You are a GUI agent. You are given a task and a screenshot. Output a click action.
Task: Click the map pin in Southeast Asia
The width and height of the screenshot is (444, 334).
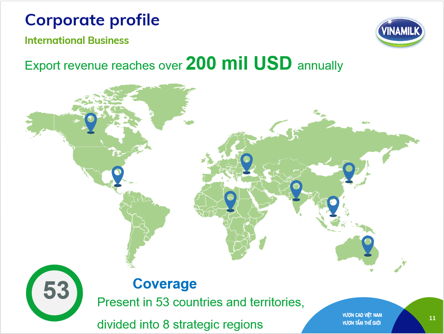click(x=333, y=206)
